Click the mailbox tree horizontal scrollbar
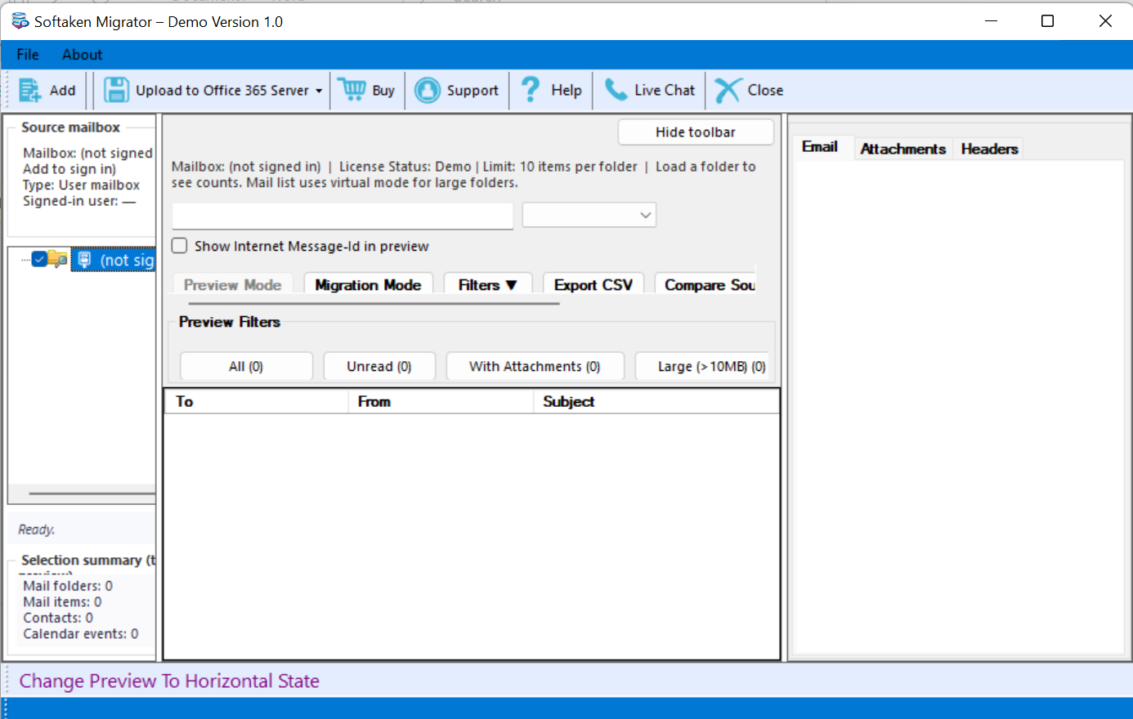This screenshot has width=1133, height=719. click(92, 493)
